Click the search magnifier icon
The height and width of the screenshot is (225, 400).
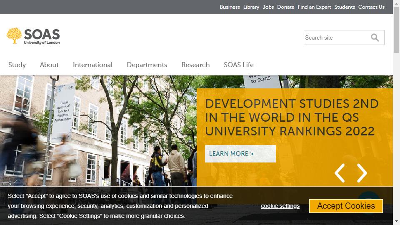375,37
